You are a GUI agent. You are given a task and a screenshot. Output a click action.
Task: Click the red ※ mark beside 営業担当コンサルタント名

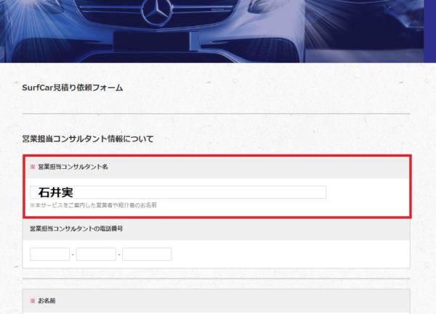(x=33, y=167)
